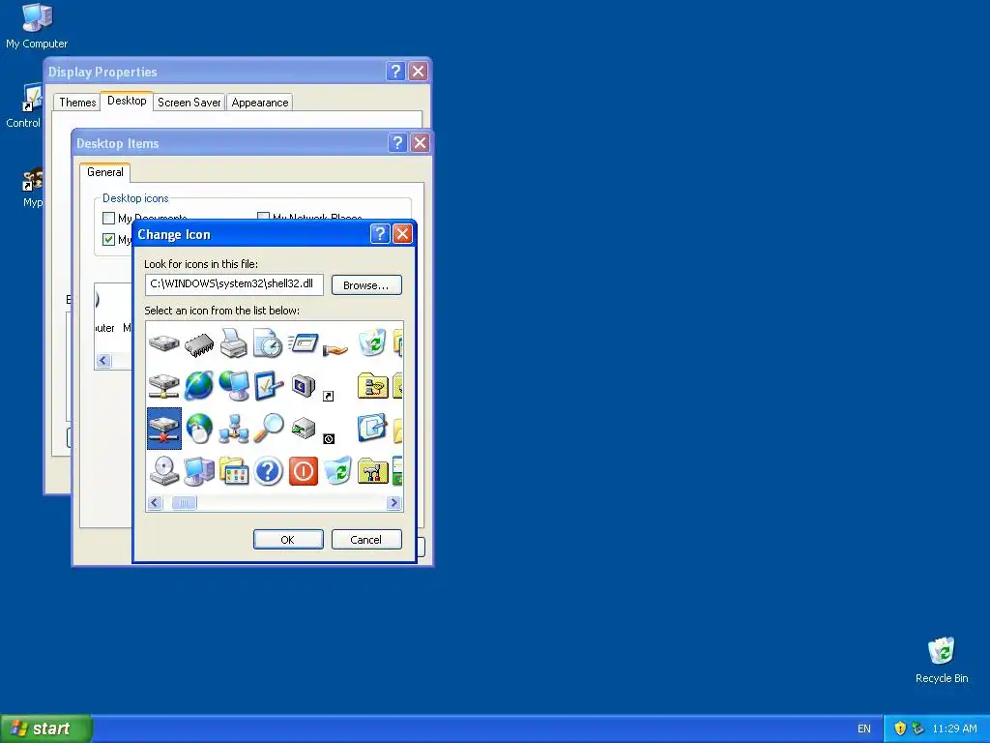Uncheck the checked My Computer checkbox
Viewport: 990px width, 743px height.
click(x=108, y=240)
